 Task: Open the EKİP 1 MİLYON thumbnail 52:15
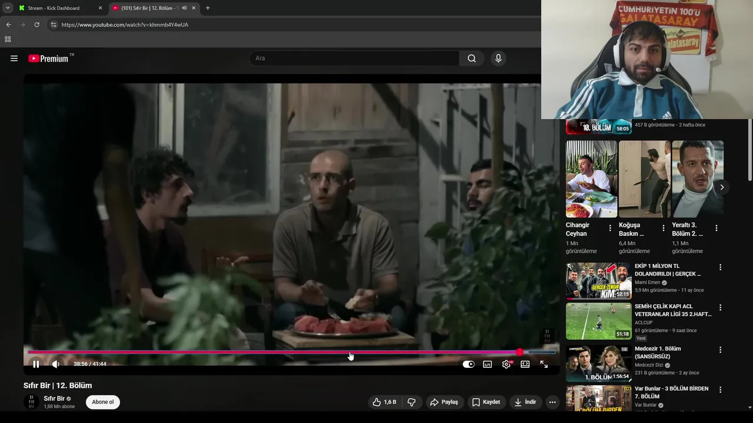(x=599, y=281)
